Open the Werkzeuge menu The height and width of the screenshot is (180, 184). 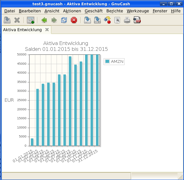[x=138, y=11]
